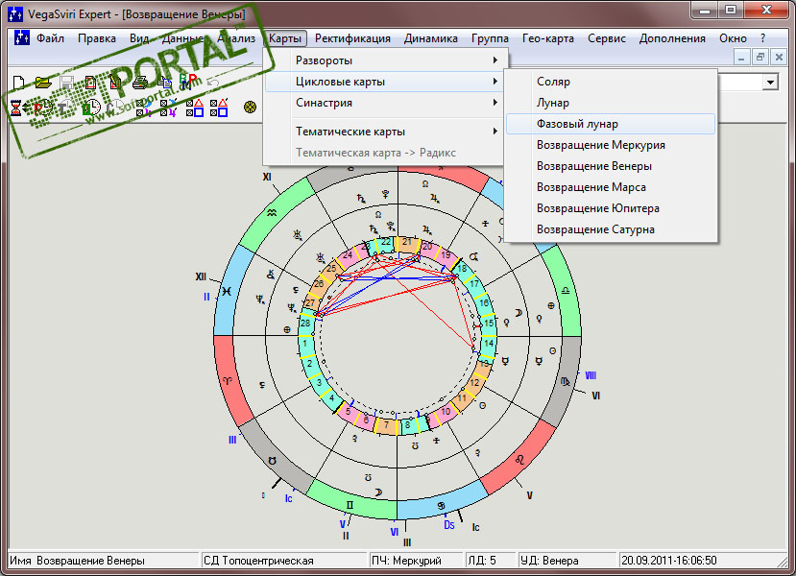The height and width of the screenshot is (576, 796).
Task: Click the green clock icon
Action: click(x=91, y=108)
